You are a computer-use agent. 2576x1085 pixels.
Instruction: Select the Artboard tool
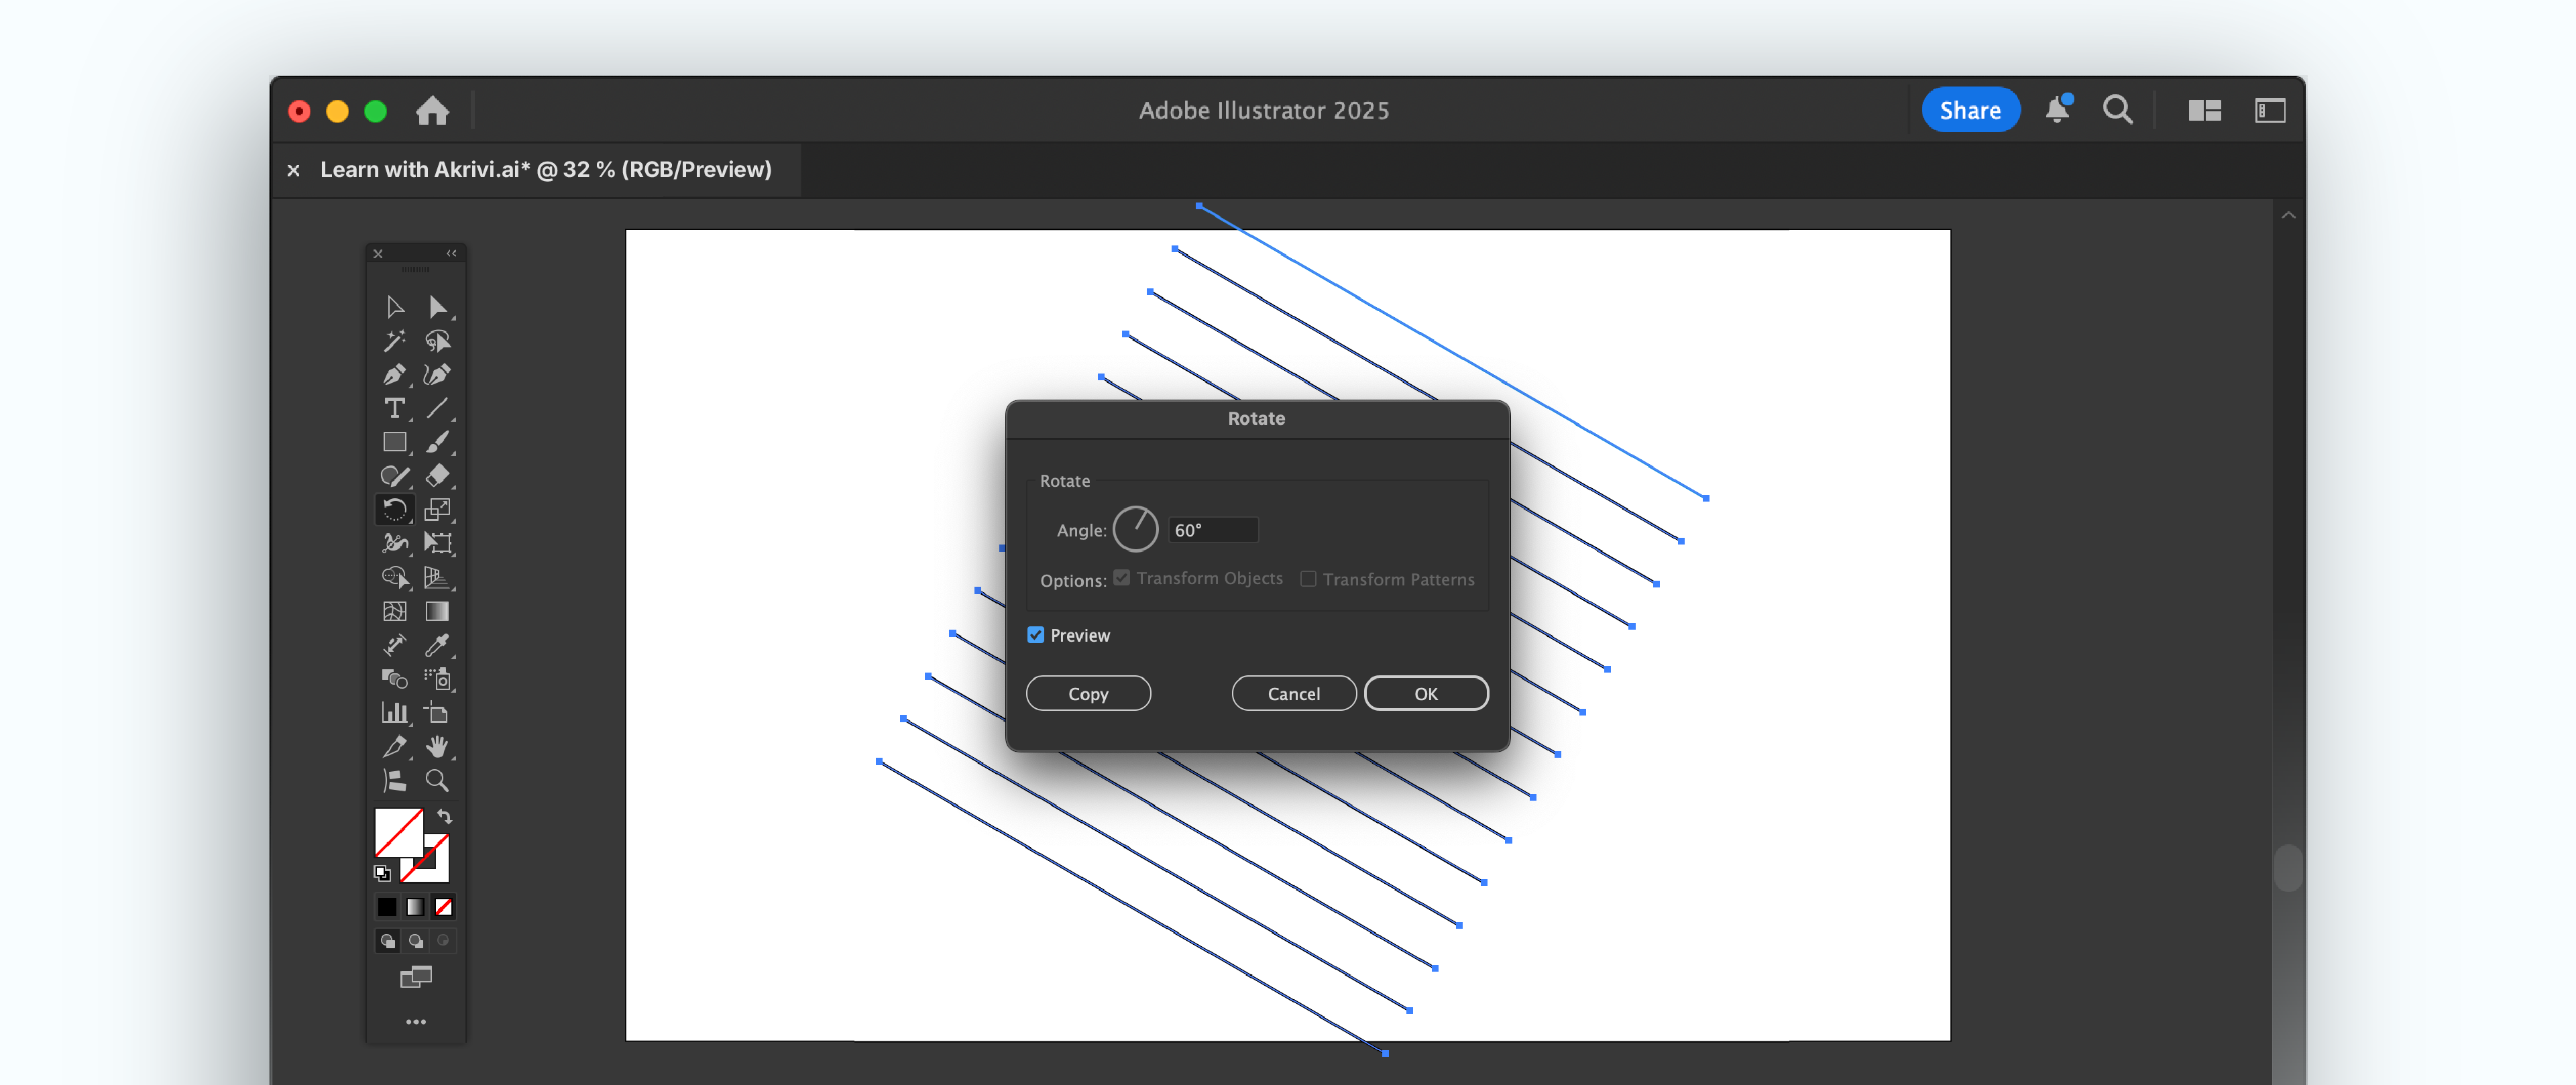(x=437, y=713)
